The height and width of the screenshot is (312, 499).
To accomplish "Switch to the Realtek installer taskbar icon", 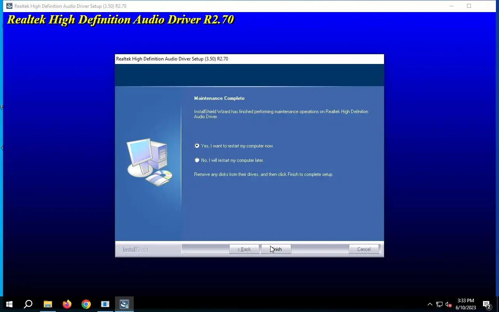I will click(x=124, y=304).
